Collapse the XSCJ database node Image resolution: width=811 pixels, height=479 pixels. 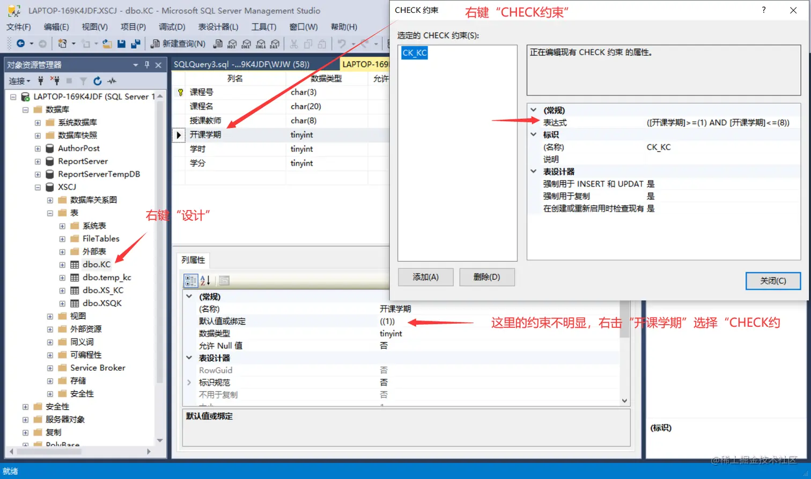(x=38, y=187)
